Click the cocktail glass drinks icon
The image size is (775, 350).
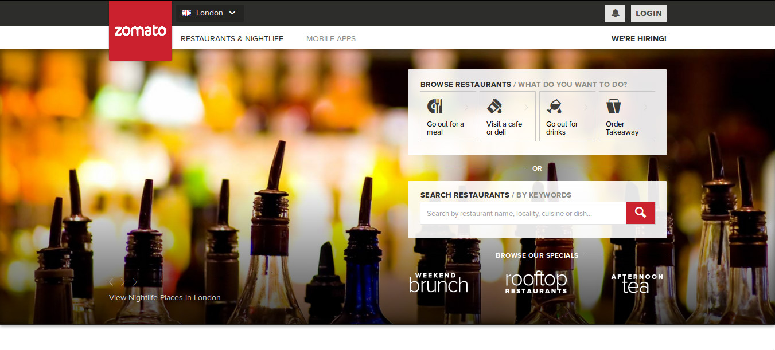point(554,107)
